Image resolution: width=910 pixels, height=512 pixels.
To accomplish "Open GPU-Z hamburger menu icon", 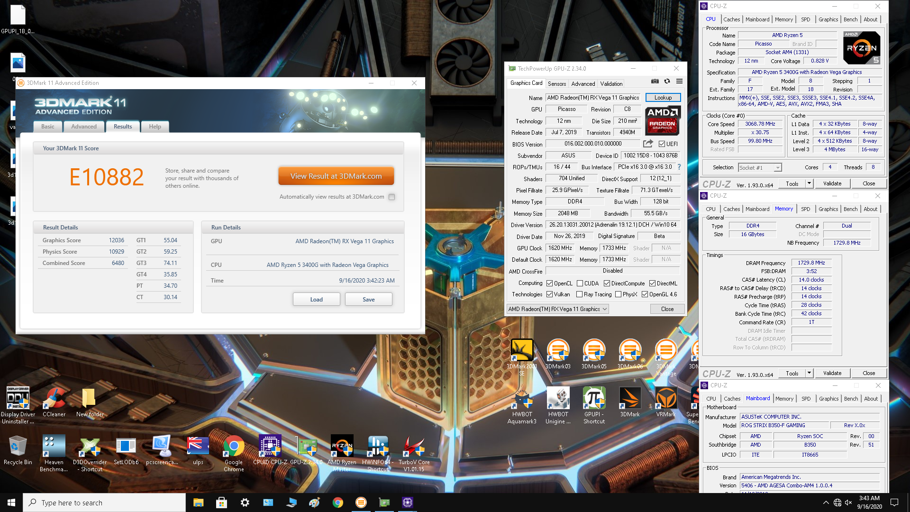I will pos(679,82).
